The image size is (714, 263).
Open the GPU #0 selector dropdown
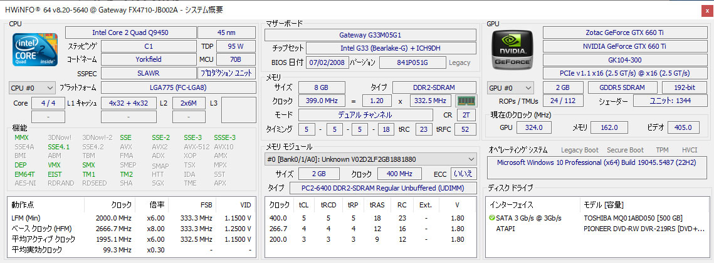click(510, 88)
